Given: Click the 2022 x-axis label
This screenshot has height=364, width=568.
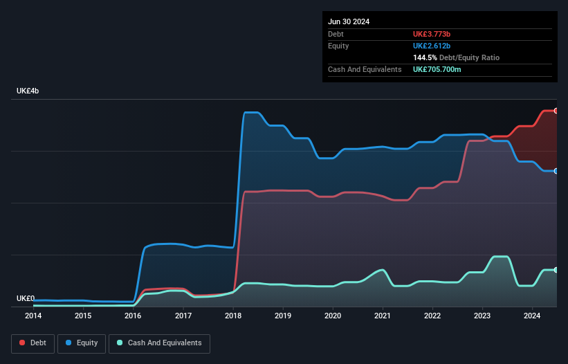Looking at the screenshot, I should point(432,316).
